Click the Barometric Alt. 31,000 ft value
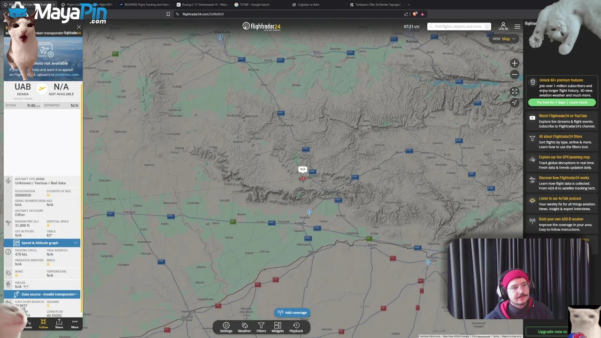The height and width of the screenshot is (338, 601). (22, 225)
